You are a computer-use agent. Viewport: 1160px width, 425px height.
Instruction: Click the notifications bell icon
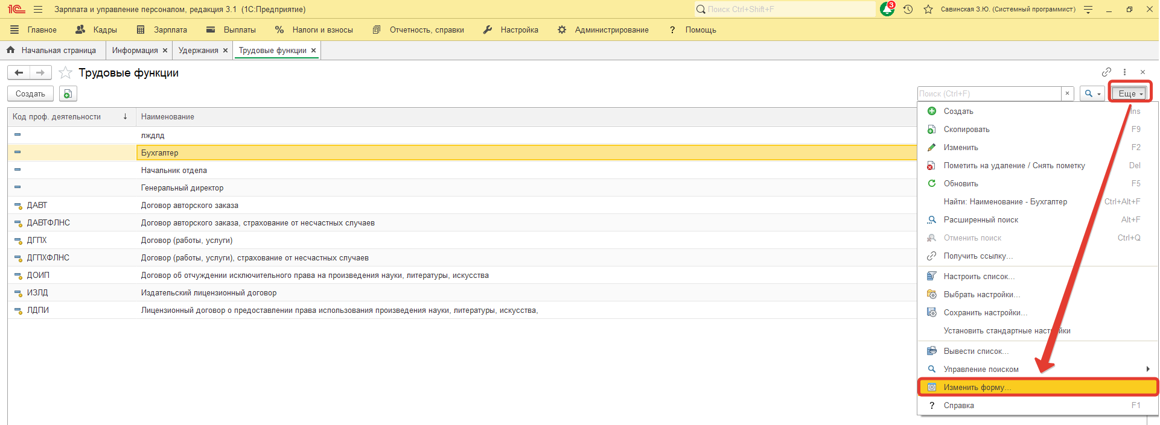tap(887, 9)
